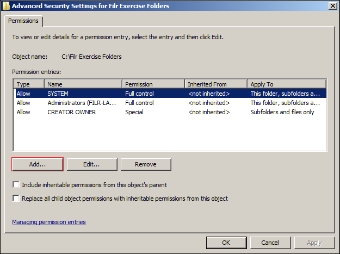
Task: Sort by the Type column header
Action: [x=29, y=84]
